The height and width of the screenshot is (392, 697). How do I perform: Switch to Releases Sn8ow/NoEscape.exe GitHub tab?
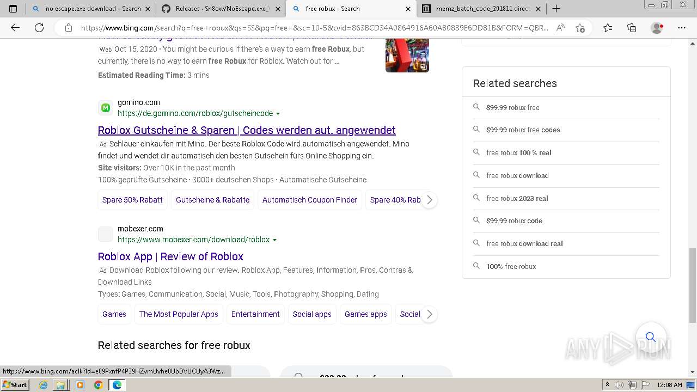point(221,9)
